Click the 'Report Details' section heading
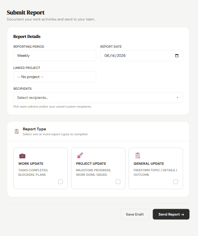Viewport: 198px width, 236px height. pos(27,37)
